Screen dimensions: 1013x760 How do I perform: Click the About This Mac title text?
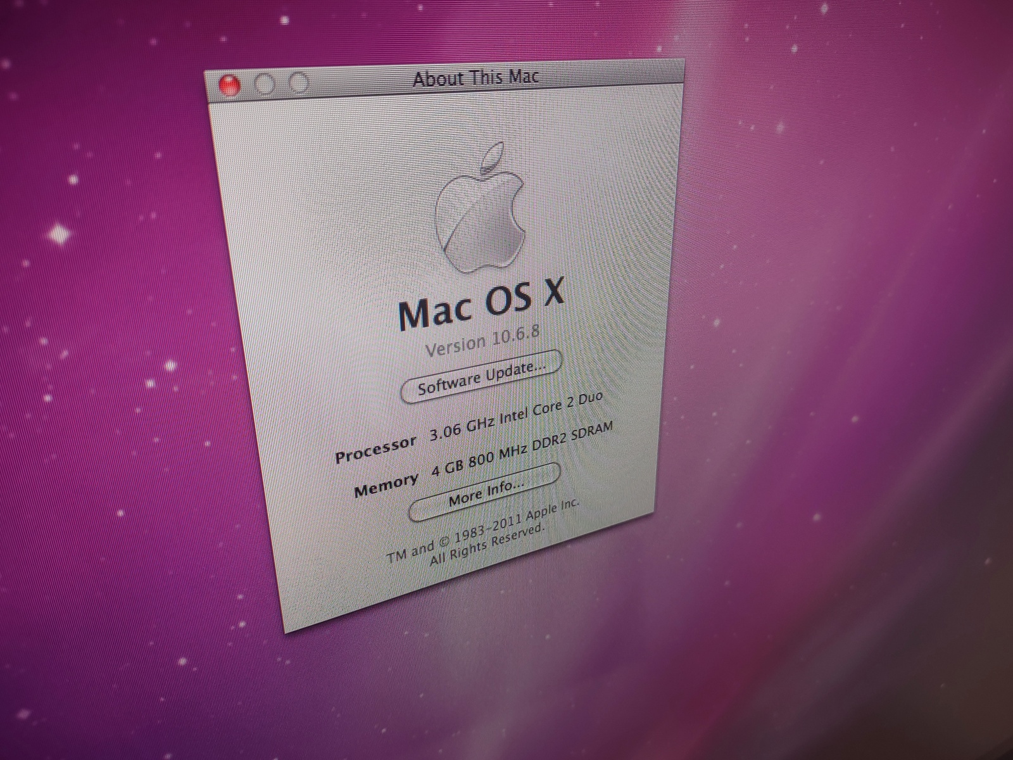475,78
